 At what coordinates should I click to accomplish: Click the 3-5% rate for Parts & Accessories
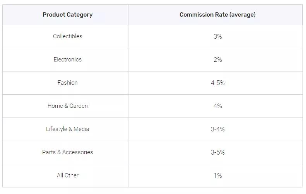tap(217, 152)
